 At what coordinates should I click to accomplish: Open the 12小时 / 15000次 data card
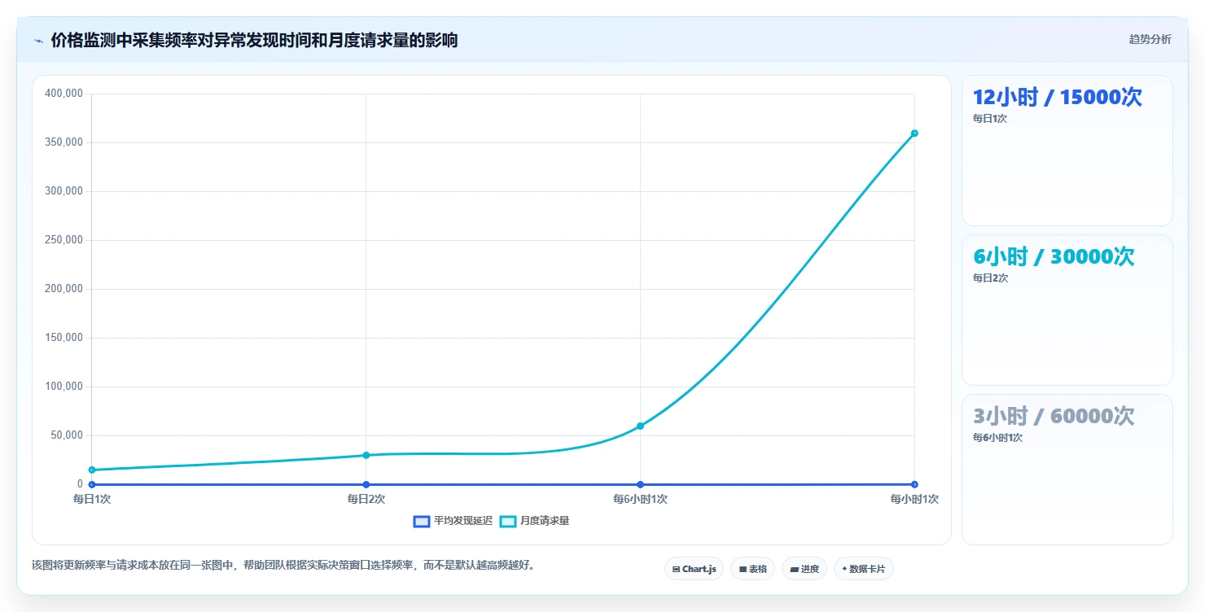click(1067, 151)
